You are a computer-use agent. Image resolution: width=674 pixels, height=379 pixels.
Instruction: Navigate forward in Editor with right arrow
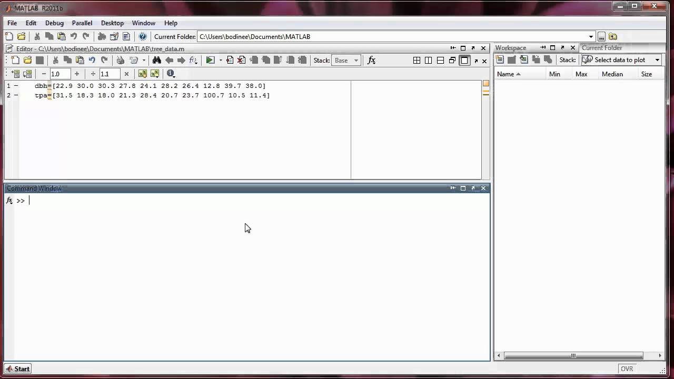181,60
